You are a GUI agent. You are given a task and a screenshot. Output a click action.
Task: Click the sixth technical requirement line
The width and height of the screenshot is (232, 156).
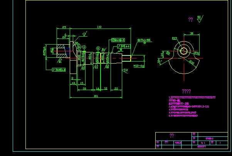(183, 116)
